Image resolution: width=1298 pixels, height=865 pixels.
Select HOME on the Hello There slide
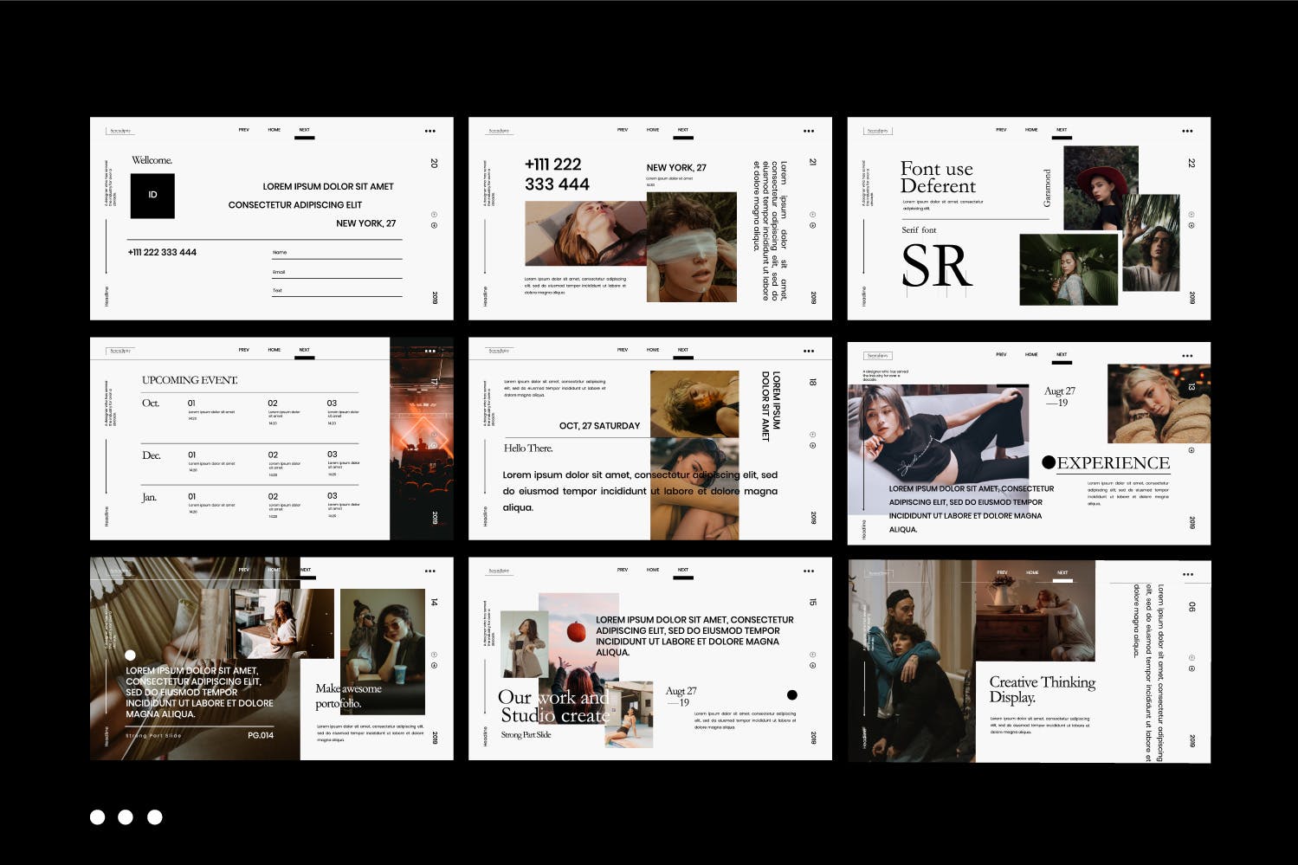coord(653,350)
